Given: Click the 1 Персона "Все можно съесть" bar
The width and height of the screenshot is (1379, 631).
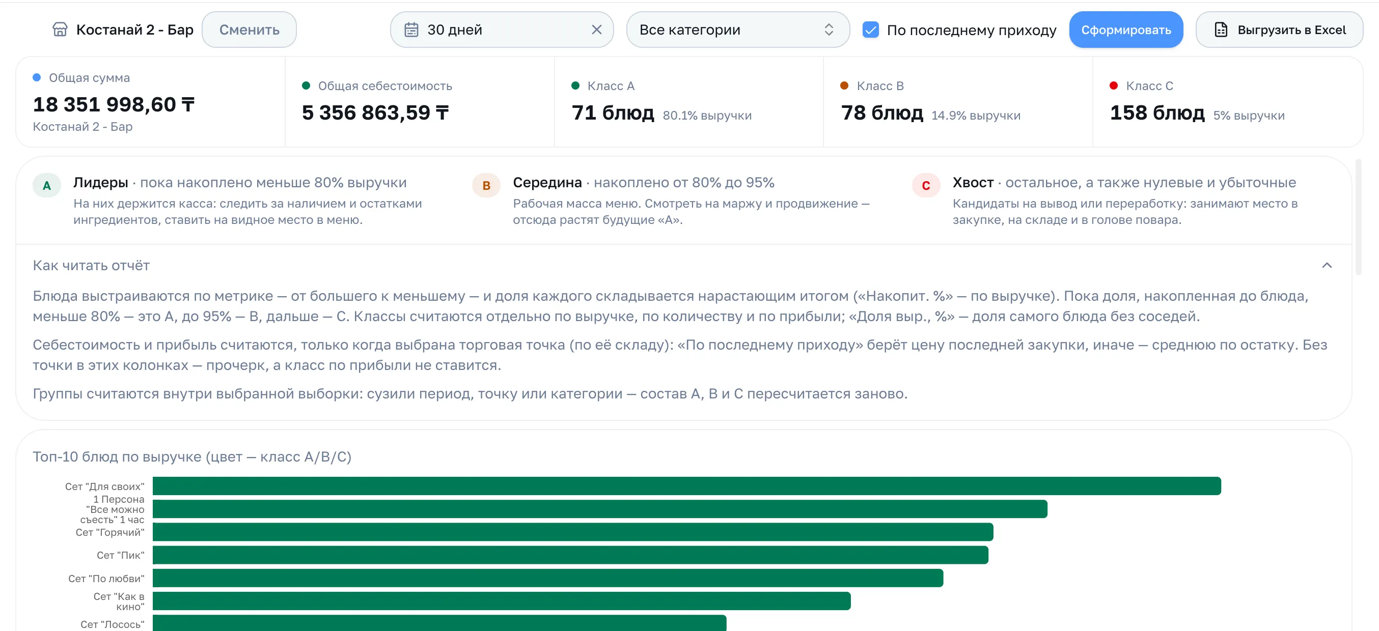Looking at the screenshot, I should pos(599,508).
